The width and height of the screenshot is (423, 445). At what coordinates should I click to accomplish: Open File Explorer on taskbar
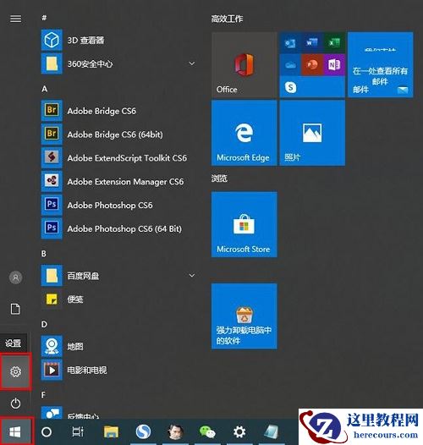[111, 432]
